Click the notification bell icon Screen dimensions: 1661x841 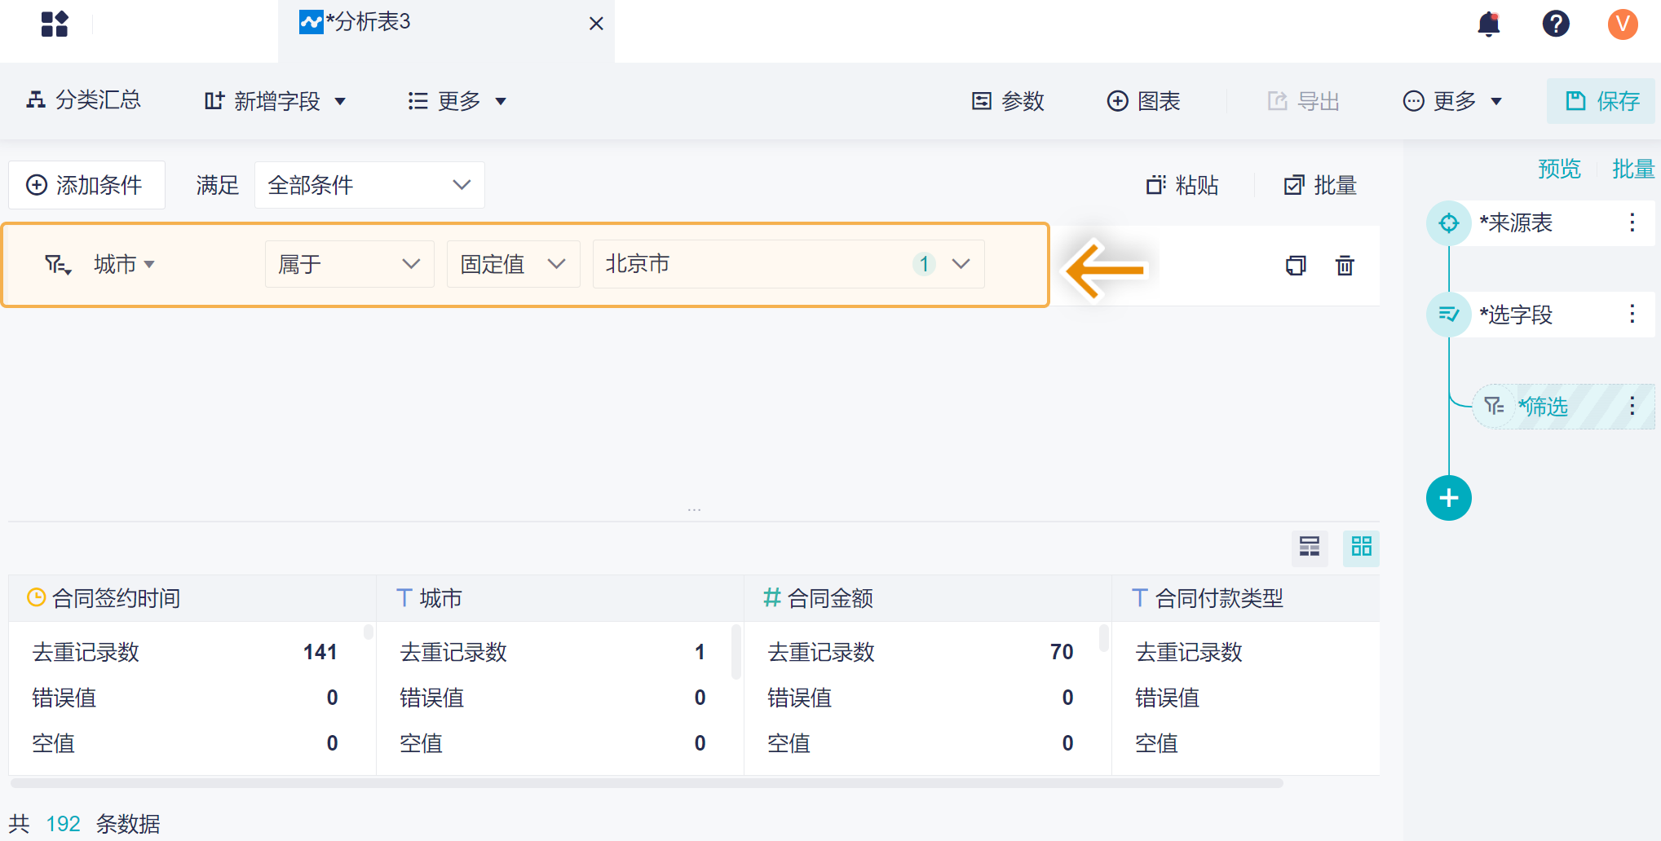point(1489,24)
